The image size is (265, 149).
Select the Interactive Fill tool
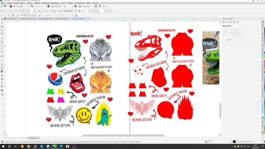point(2,79)
